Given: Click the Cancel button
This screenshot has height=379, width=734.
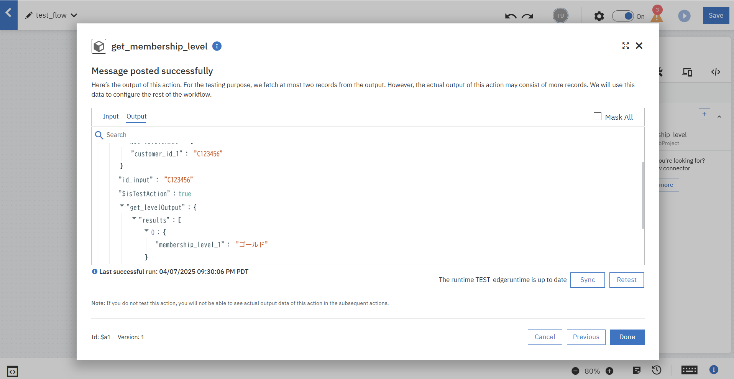Looking at the screenshot, I should (x=545, y=337).
